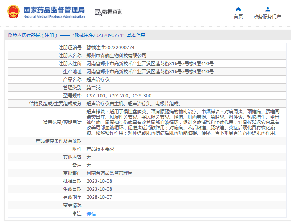Image resolution: width=291 pixels, height=222 pixels.
Task: Select the 结构及组成 composition value
Action: click(x=133, y=104)
